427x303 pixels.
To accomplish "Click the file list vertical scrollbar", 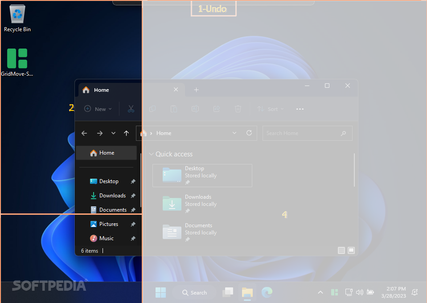I will pos(354,170).
